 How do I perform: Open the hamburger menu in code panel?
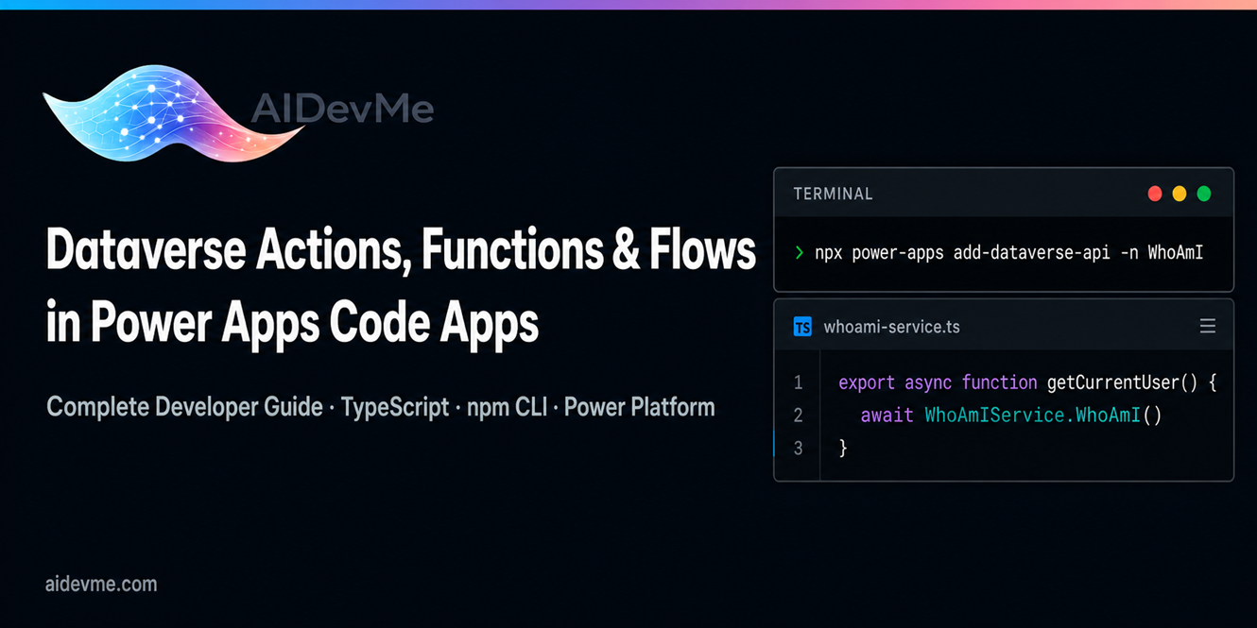(x=1207, y=326)
